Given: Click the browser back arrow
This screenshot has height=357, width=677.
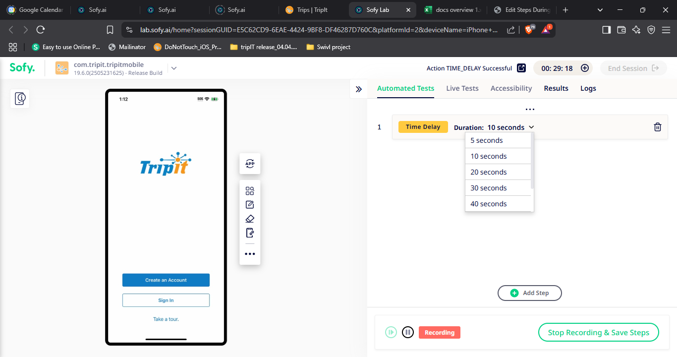Looking at the screenshot, I should [x=11, y=30].
